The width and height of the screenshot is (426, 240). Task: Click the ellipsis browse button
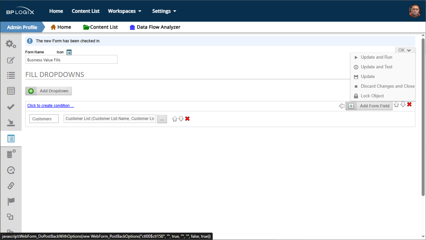click(162, 119)
